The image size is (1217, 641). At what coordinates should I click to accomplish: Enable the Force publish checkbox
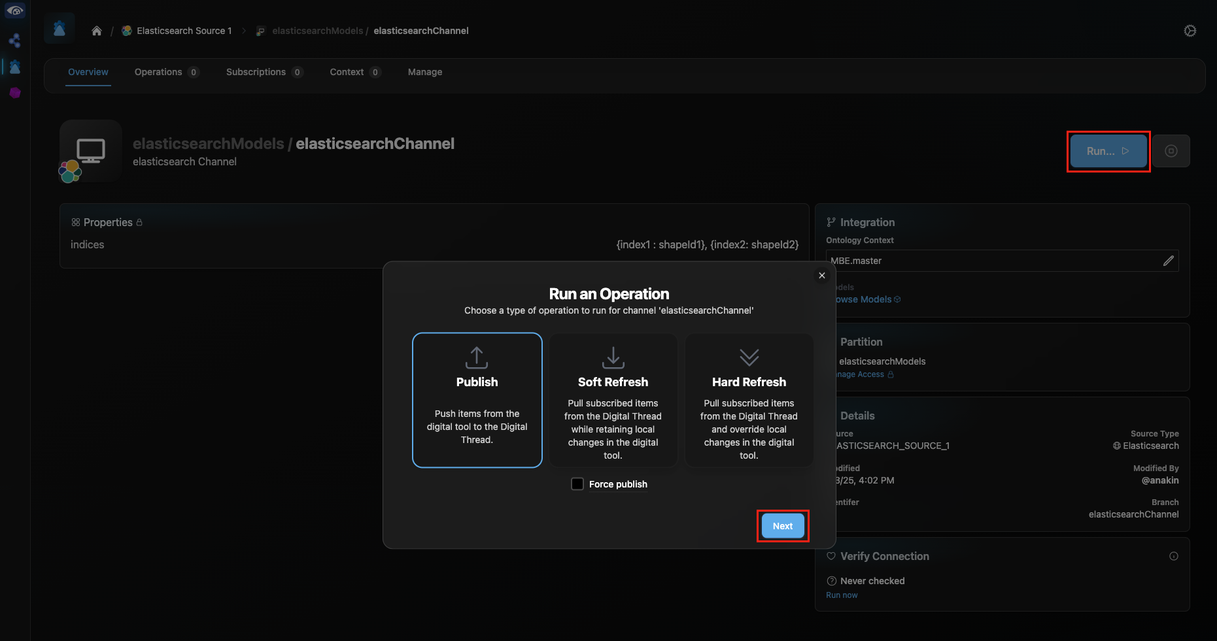pos(577,484)
